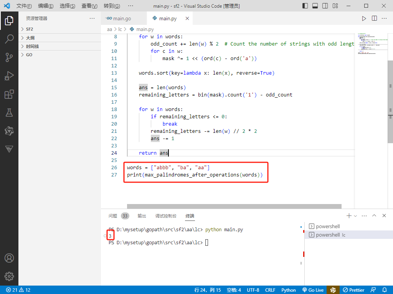Viewport: 393px width, 294px height.
Task: Open the 选择(S) menu
Action: coord(68,6)
